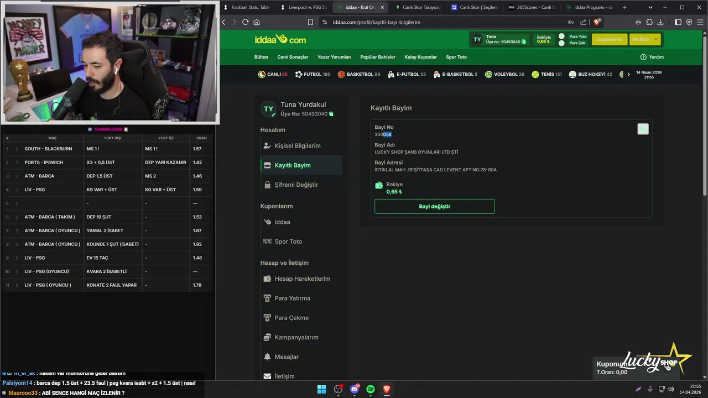Open the browser tab list chevron
Viewport: 708px width, 398px height.
pyautogui.click(x=650, y=7)
